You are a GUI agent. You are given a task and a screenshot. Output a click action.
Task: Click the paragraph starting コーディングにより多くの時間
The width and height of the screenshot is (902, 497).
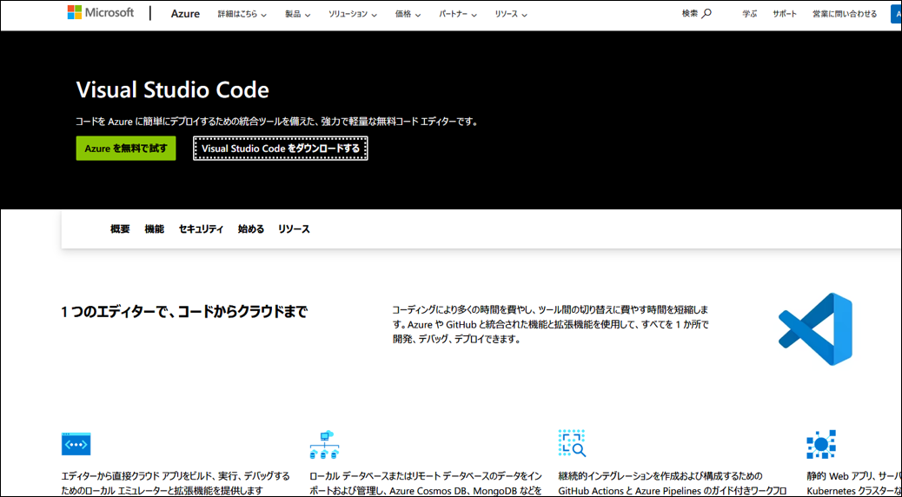click(x=551, y=324)
